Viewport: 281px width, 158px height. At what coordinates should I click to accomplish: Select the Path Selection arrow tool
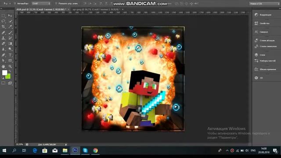[4, 61]
